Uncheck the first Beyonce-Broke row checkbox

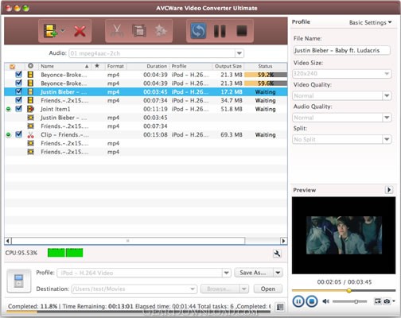pyautogui.click(x=18, y=75)
